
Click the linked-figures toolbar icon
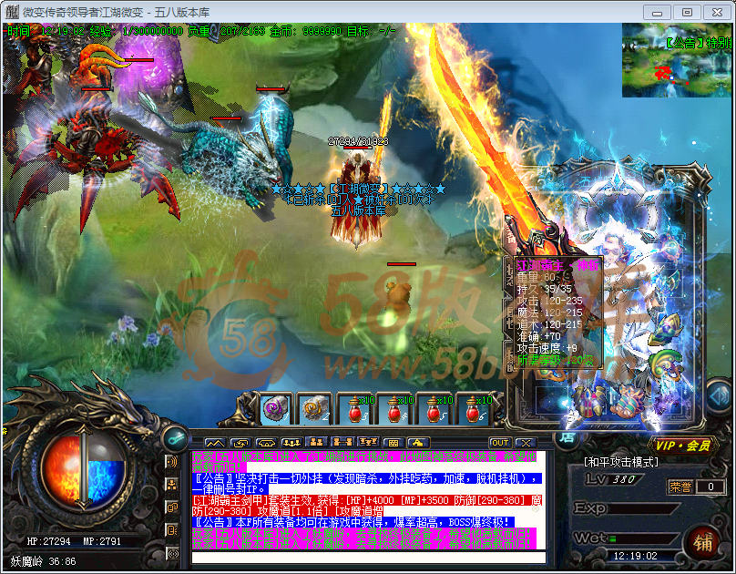point(342,443)
